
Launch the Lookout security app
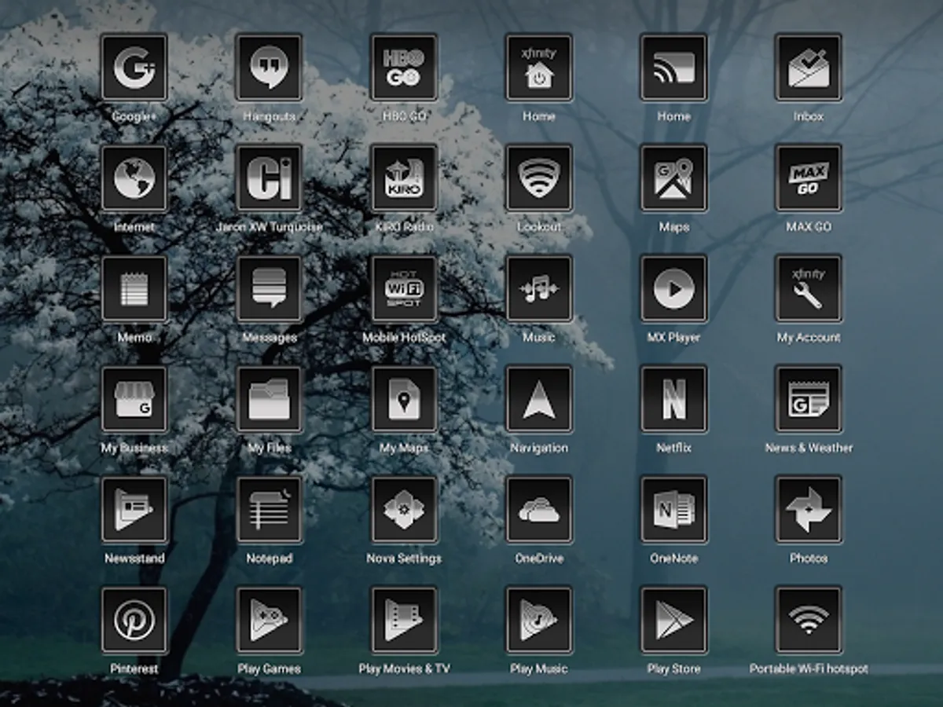(x=539, y=179)
